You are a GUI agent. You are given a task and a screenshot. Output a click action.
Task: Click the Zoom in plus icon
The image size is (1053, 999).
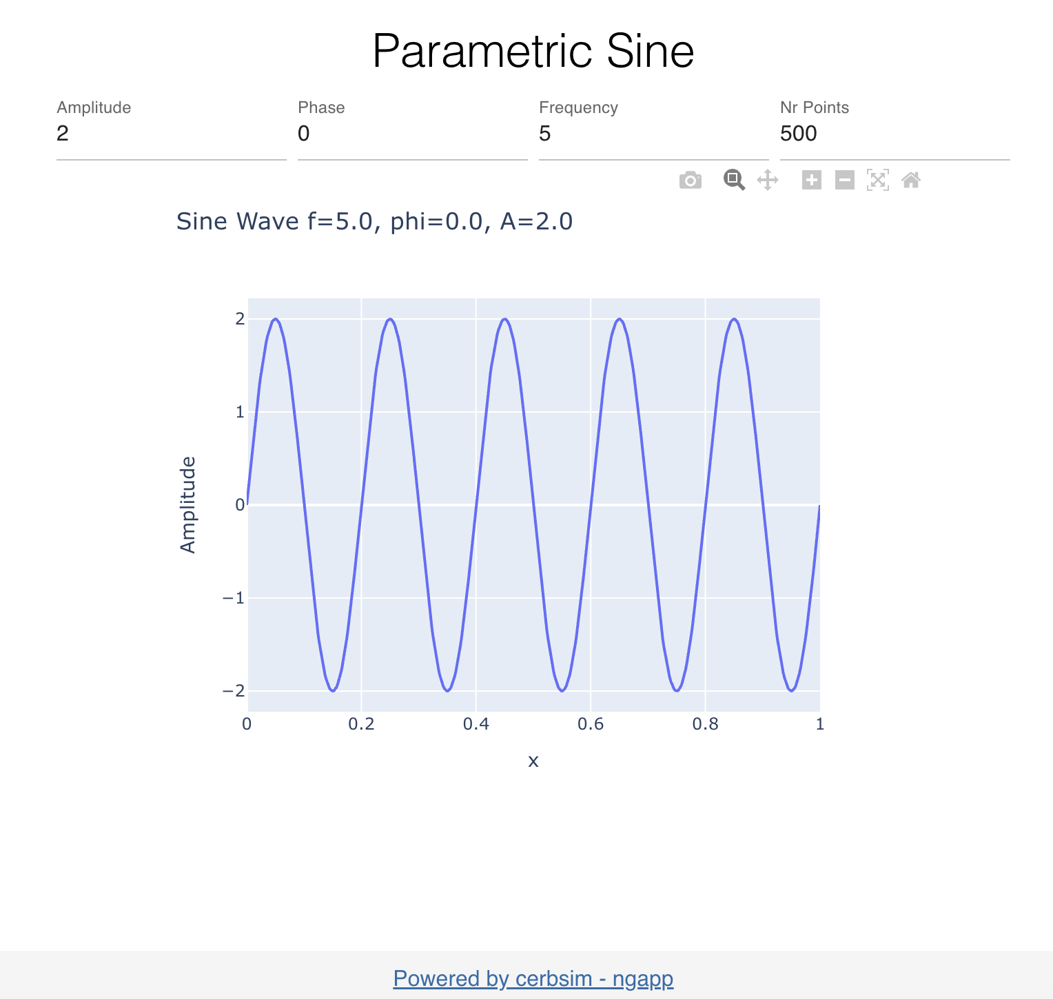812,181
